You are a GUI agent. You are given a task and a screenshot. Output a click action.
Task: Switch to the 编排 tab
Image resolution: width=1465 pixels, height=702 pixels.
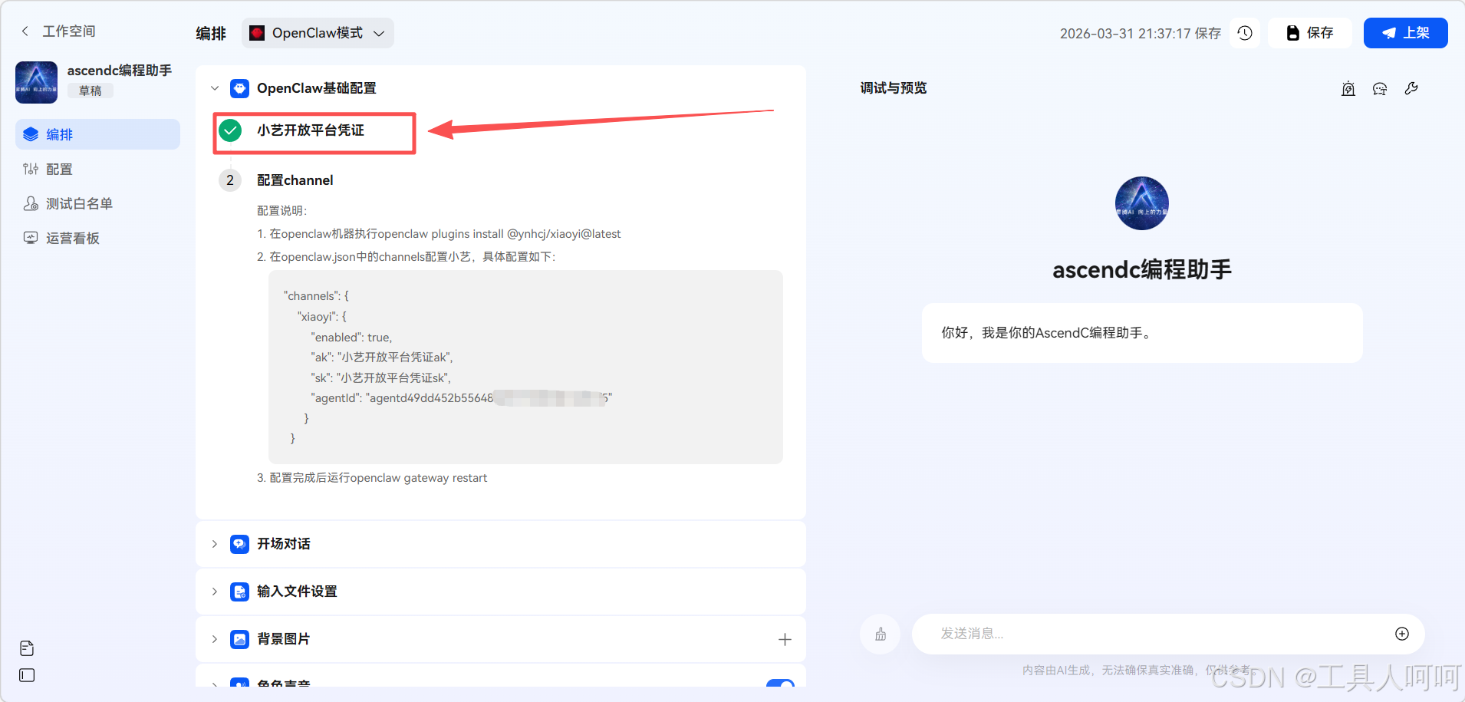[210, 33]
